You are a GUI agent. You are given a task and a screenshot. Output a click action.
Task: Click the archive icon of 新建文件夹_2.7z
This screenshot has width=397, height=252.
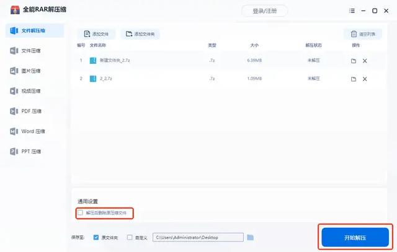93,61
